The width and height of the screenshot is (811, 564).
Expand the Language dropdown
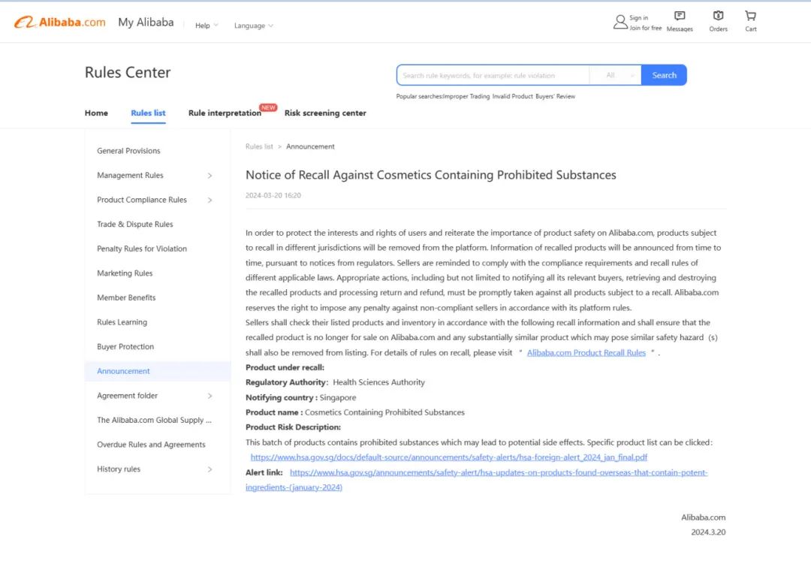point(254,26)
